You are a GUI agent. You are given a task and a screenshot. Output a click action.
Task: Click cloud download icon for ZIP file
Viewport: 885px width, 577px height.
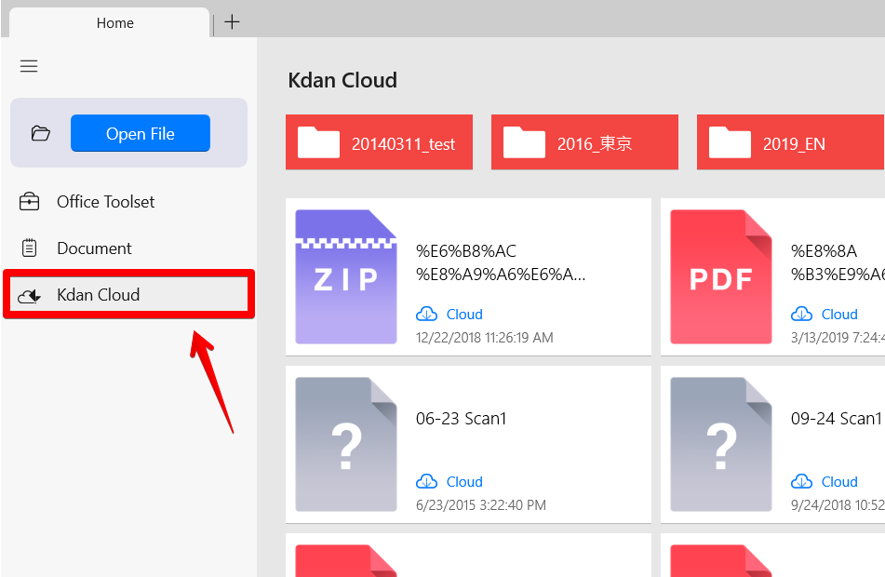(x=427, y=314)
